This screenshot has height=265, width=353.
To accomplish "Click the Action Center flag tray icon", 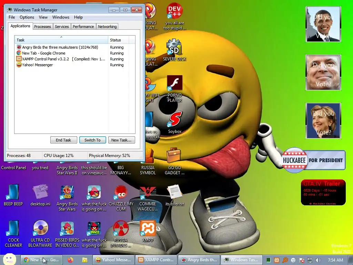I will point(302,260).
